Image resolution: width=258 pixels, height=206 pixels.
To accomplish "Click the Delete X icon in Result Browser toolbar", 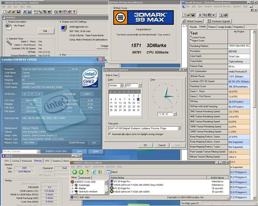I will (213, 15).
